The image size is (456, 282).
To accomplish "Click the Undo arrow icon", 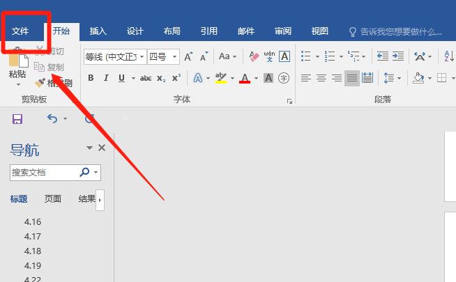I will coord(52,119).
